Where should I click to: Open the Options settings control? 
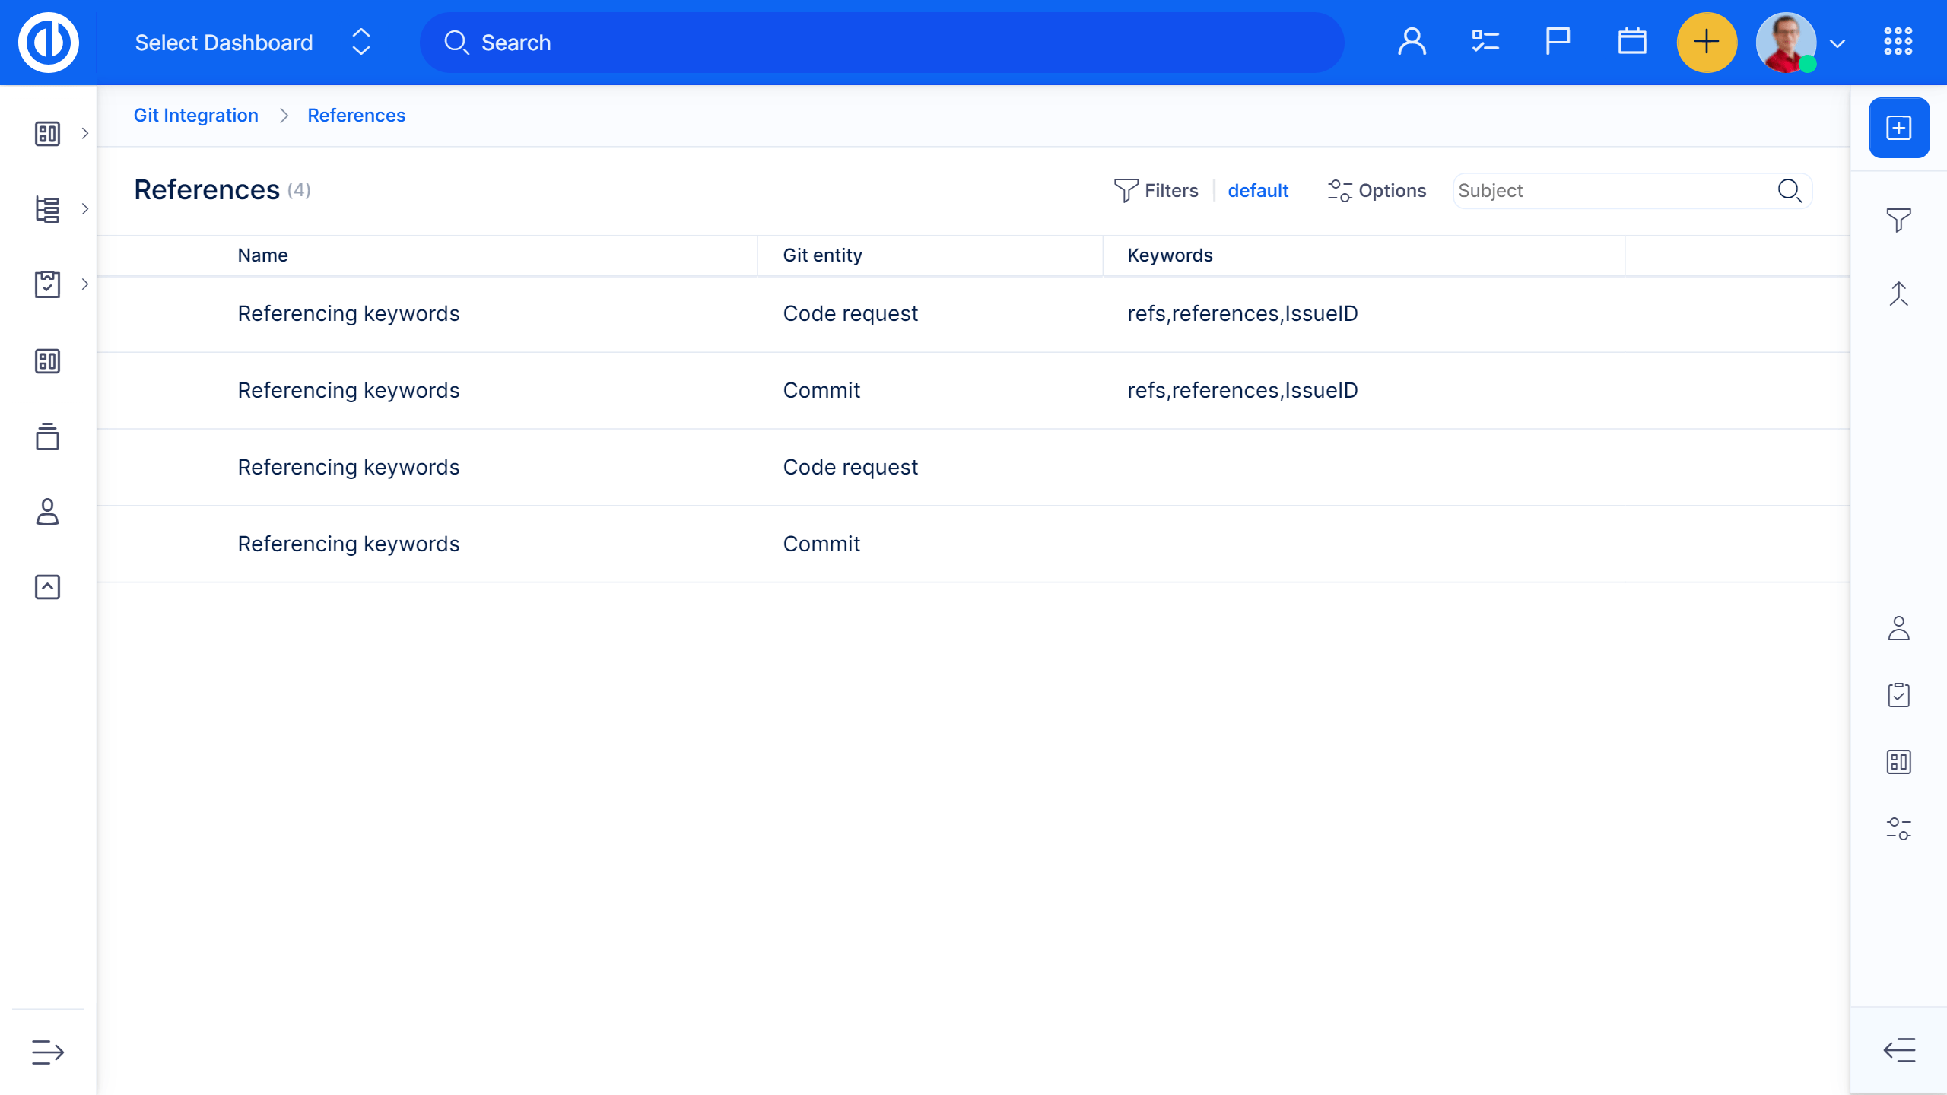pos(1377,190)
